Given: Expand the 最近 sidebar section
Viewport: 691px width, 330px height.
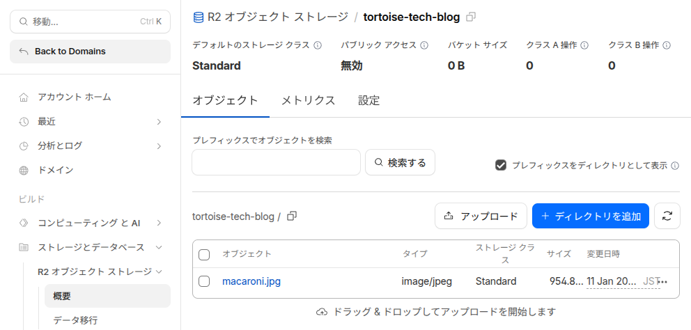Looking at the screenshot, I should pyautogui.click(x=159, y=122).
